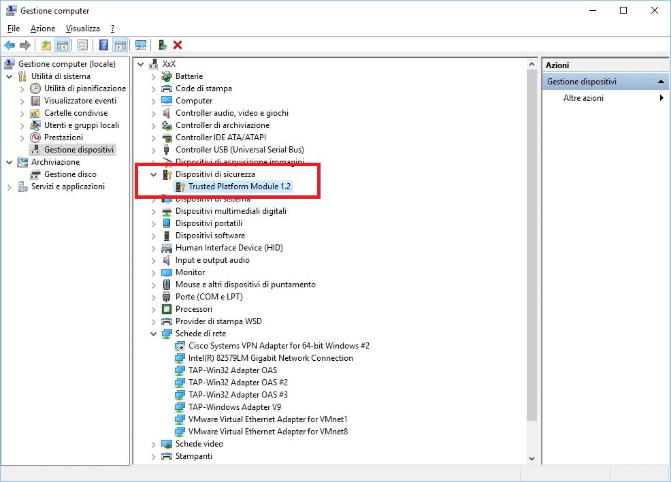Click the Controller IDE ATA/ATAPI icon
The height and width of the screenshot is (482, 671).
(x=167, y=138)
